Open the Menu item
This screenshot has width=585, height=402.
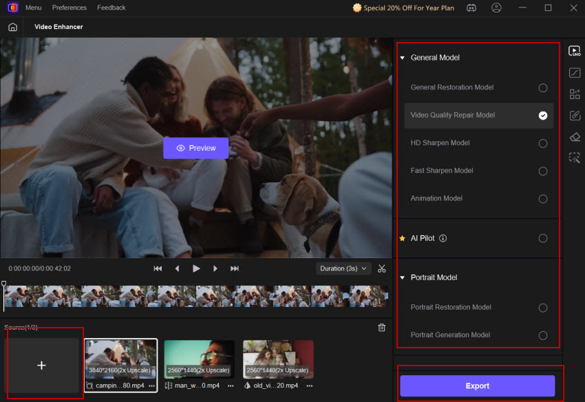33,8
